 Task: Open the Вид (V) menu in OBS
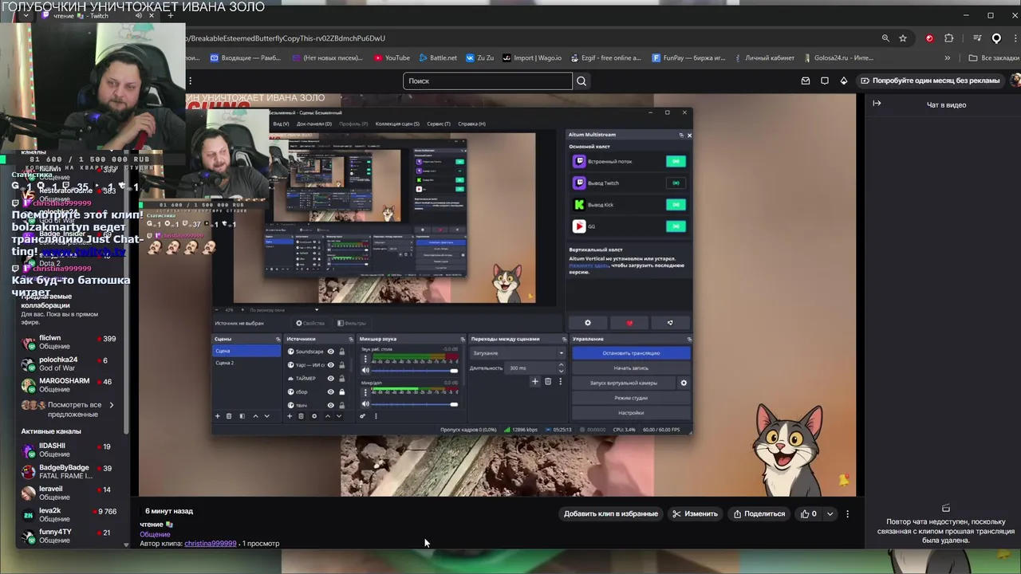[x=281, y=124]
